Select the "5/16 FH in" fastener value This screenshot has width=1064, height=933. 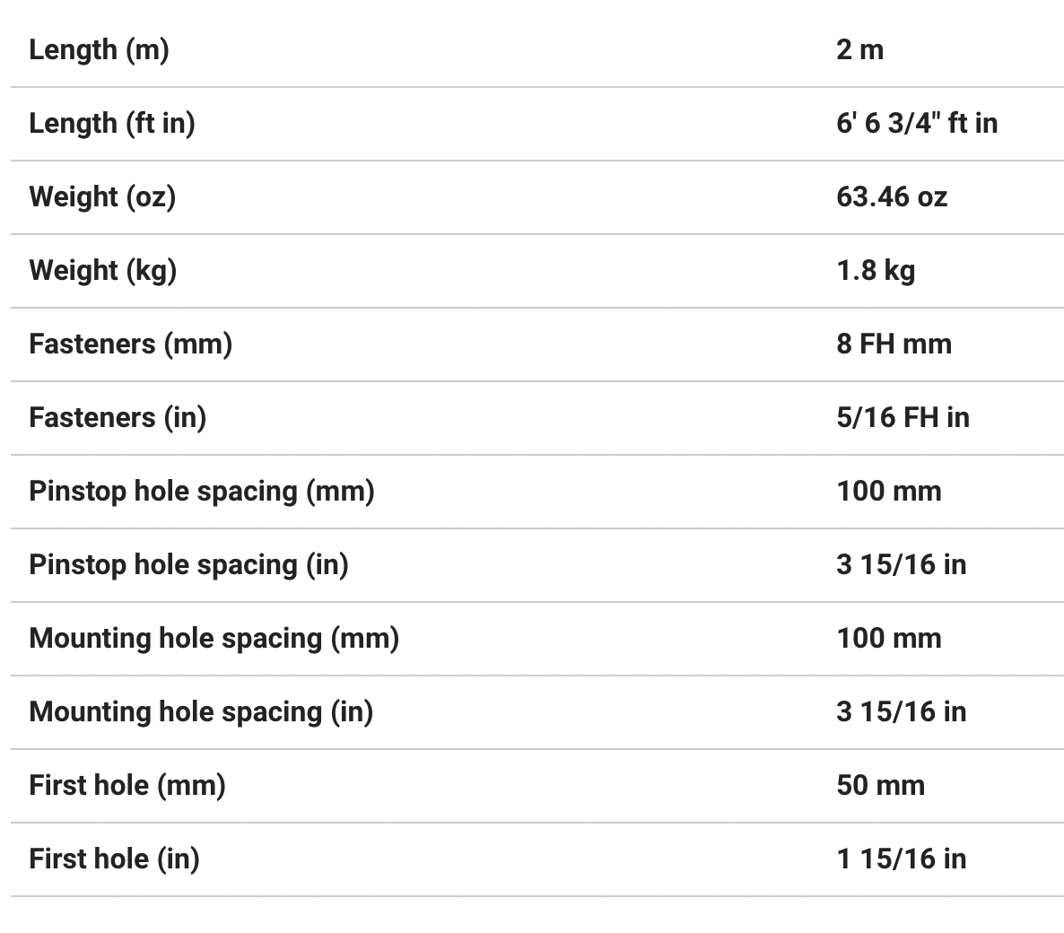click(903, 417)
